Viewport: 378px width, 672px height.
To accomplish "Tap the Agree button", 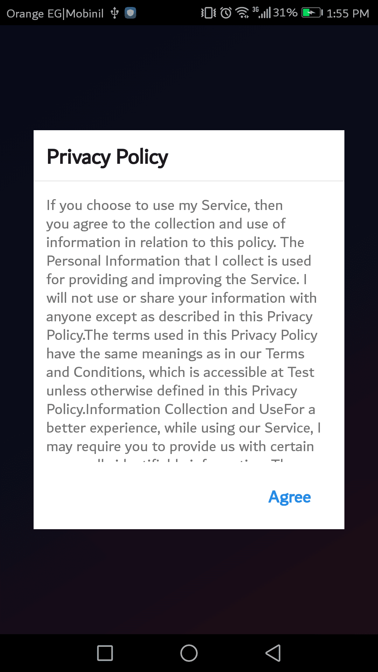I will (289, 497).
